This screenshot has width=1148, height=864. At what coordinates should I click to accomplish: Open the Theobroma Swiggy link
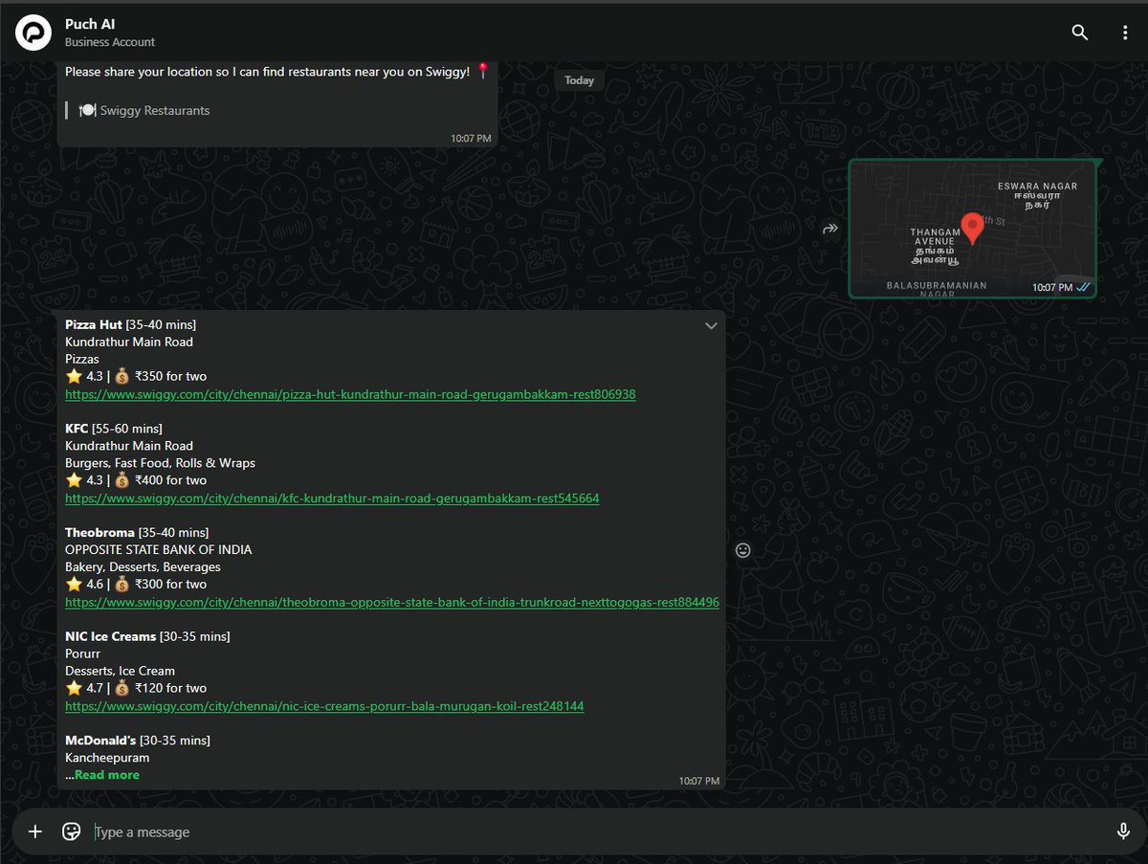click(392, 603)
